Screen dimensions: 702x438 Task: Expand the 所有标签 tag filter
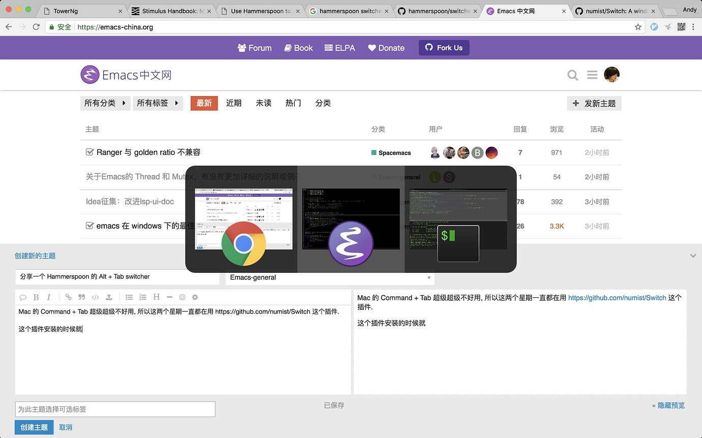(x=158, y=103)
